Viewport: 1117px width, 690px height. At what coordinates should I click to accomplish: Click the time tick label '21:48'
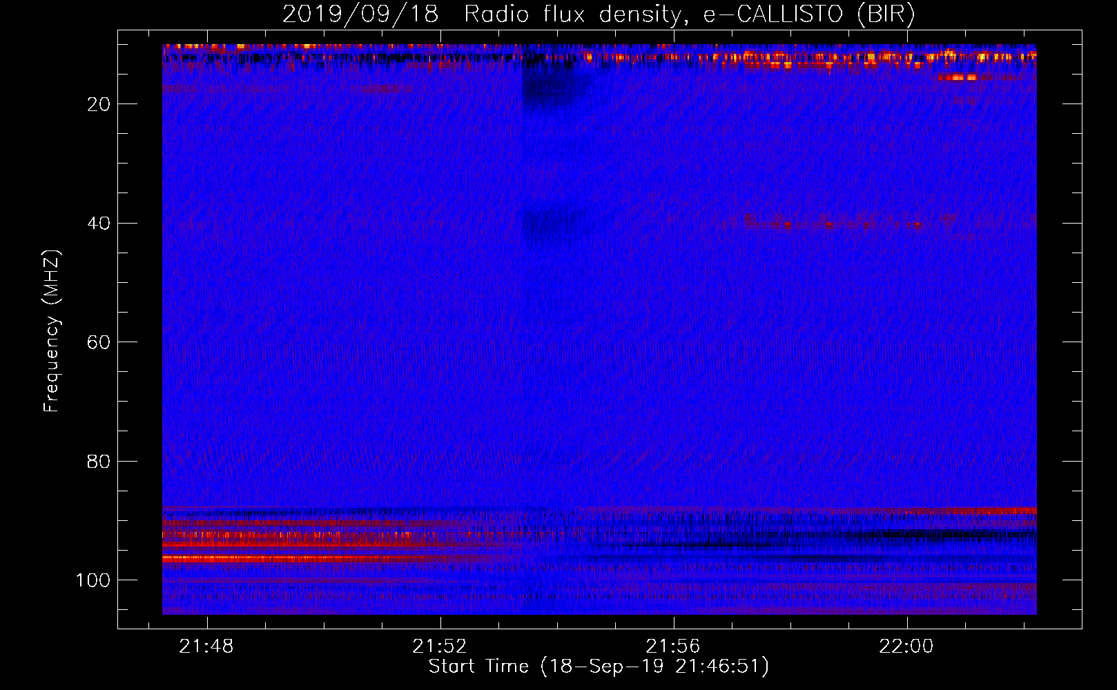click(x=206, y=647)
